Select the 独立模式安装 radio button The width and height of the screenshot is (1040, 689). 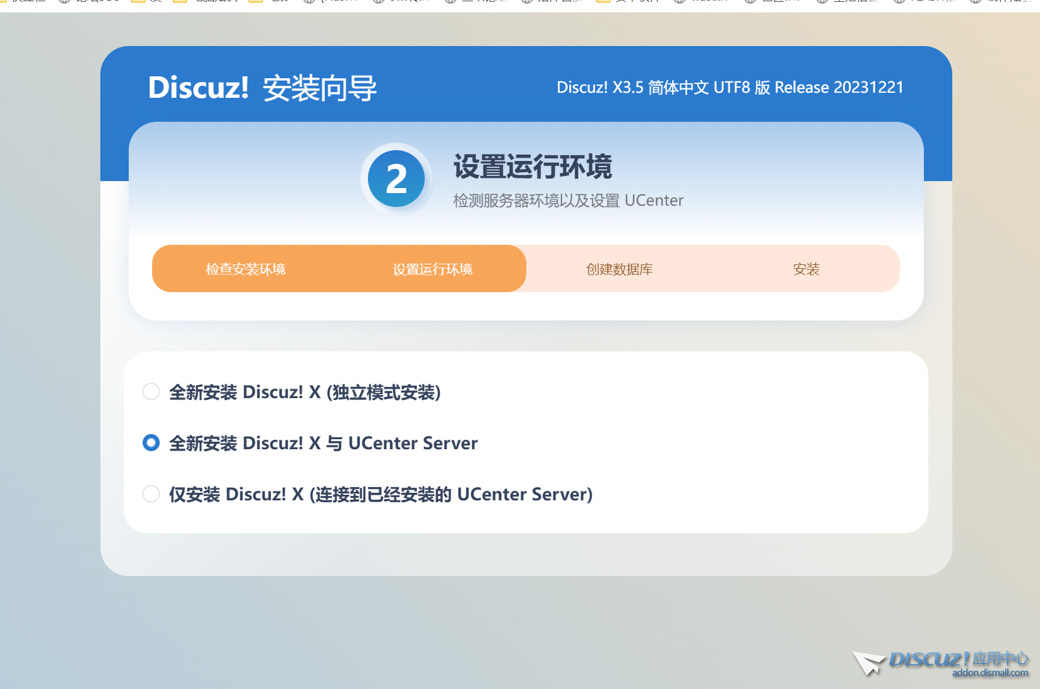(x=151, y=392)
